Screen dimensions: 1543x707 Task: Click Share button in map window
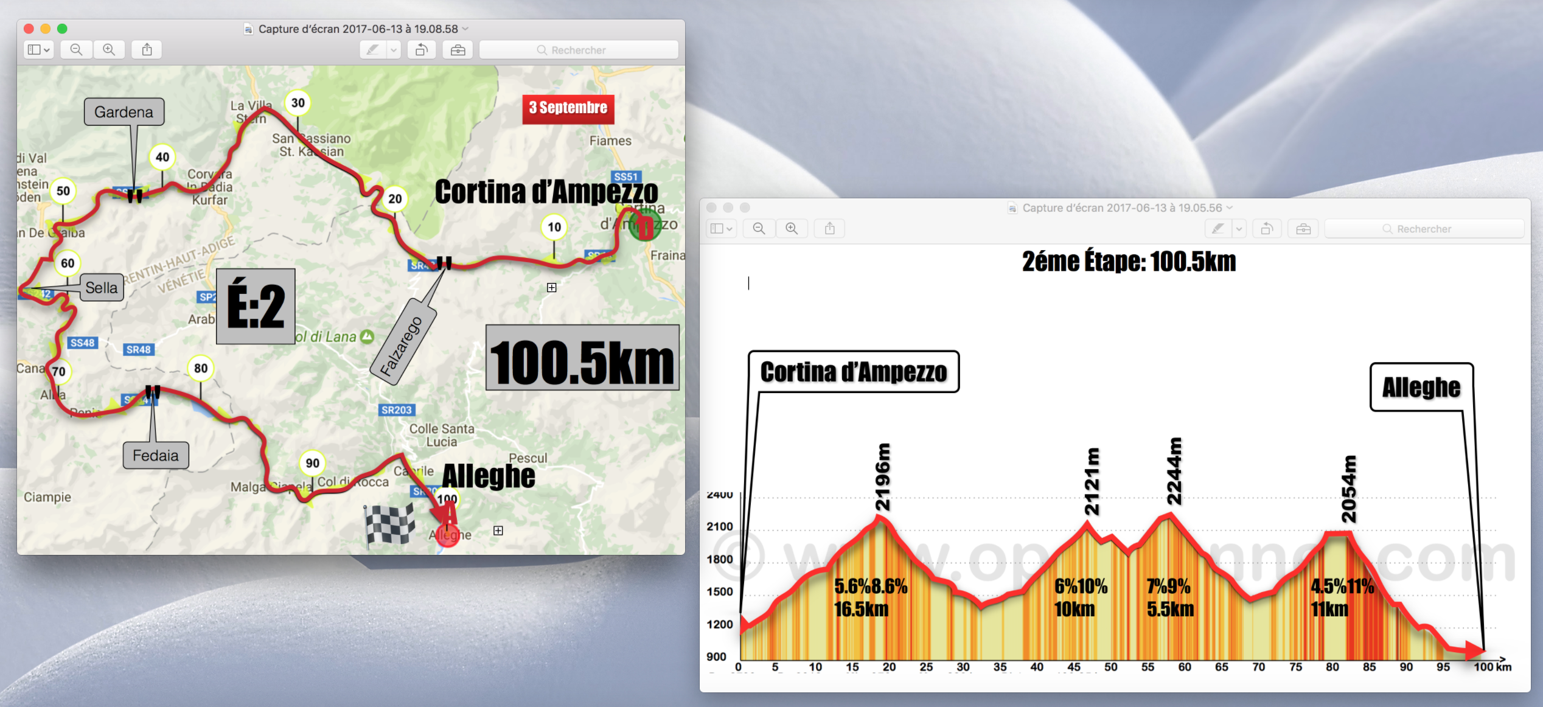click(x=147, y=50)
